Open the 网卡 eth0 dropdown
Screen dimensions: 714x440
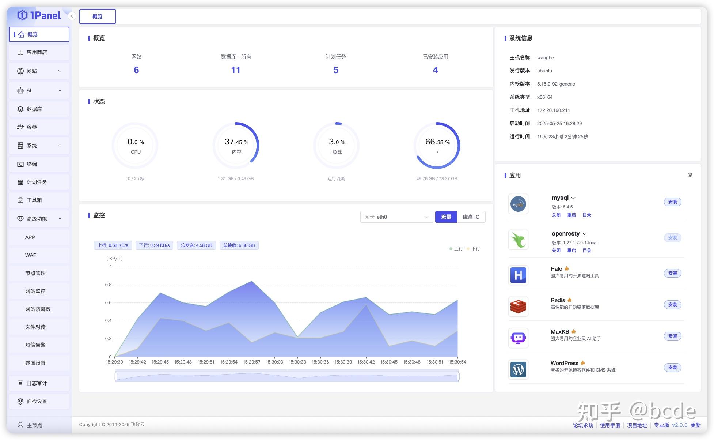[396, 217]
